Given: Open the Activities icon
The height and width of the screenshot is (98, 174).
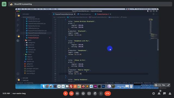Looking at the screenshot, I should coord(170,93).
